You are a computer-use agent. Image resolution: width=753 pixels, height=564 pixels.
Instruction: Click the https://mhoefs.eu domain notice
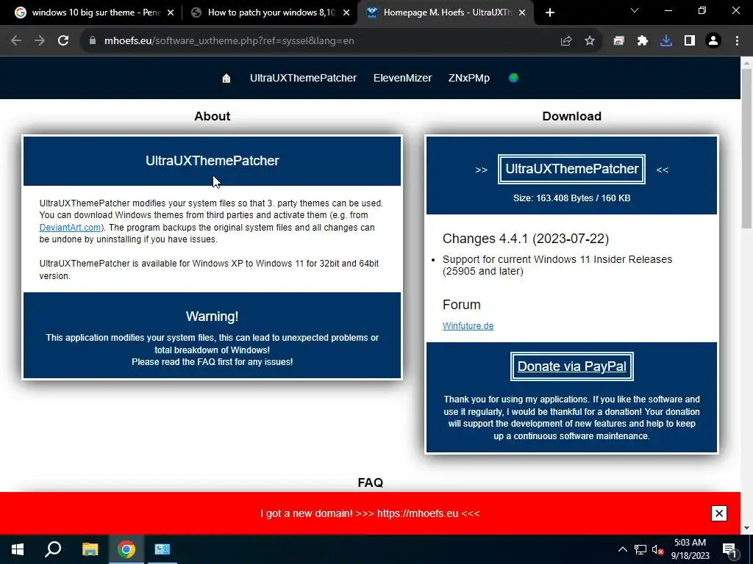418,513
